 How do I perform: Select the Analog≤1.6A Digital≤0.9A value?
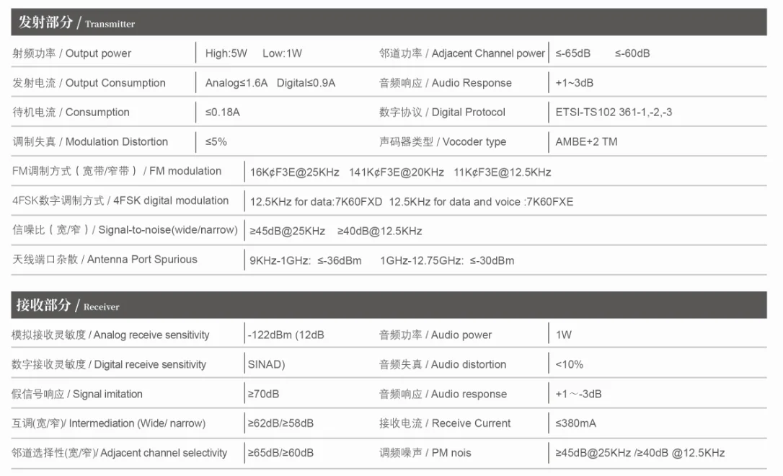(270, 83)
